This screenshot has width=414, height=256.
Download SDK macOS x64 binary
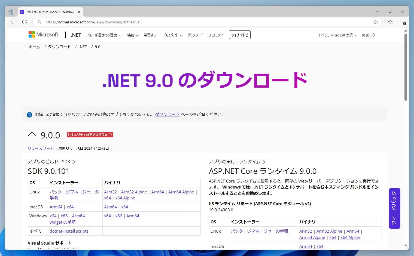coord(124,207)
